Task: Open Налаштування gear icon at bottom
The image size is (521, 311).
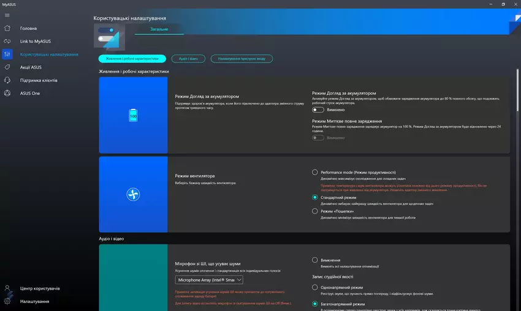Action: coord(7,301)
